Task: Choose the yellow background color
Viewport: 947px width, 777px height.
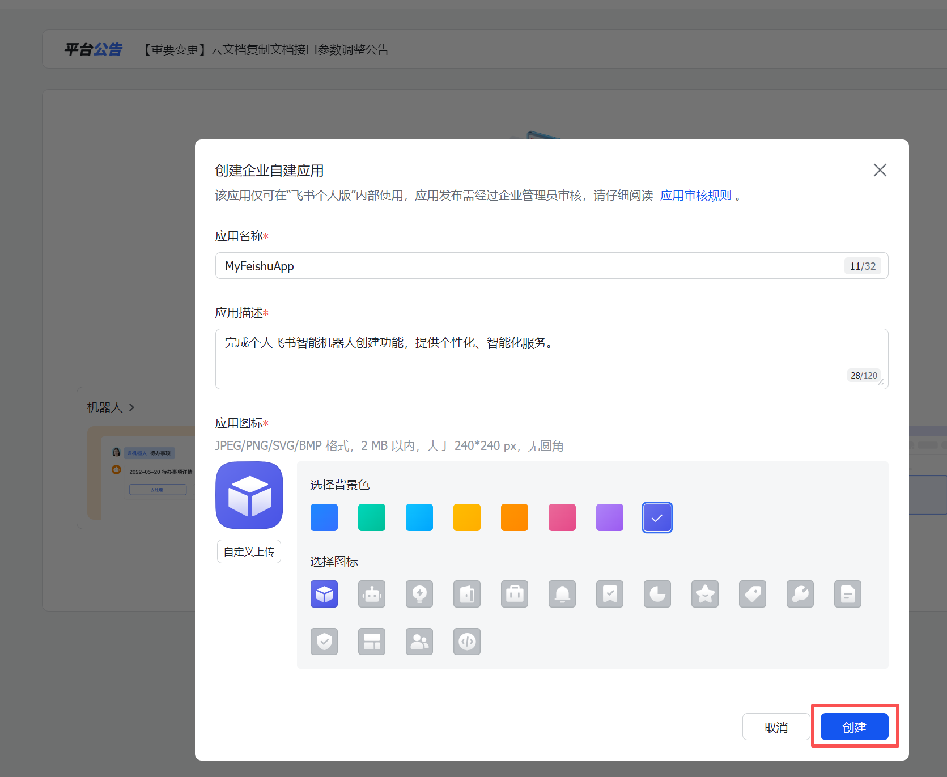Action: click(467, 517)
